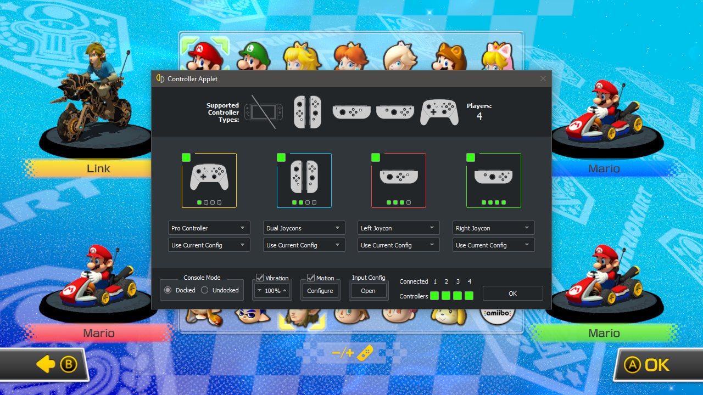The image size is (703, 395).
Task: Select the player 3 Left Joycon image
Action: point(399,180)
